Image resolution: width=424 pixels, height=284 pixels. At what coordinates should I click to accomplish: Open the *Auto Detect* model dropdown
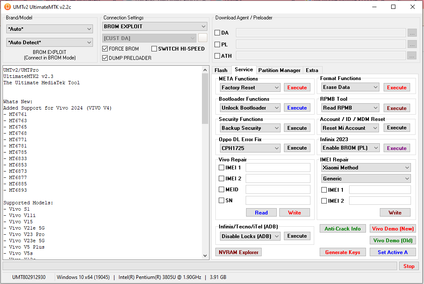coord(50,43)
